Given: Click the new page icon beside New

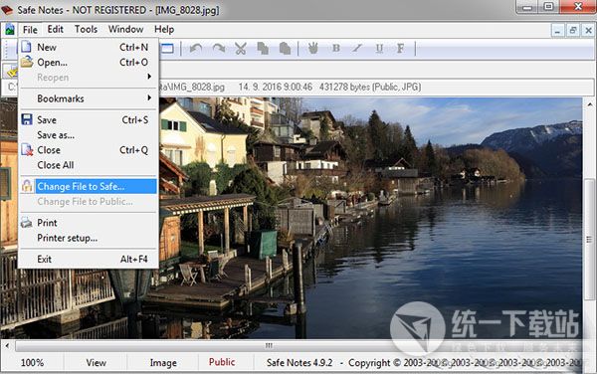Looking at the screenshot, I should click(x=26, y=47).
